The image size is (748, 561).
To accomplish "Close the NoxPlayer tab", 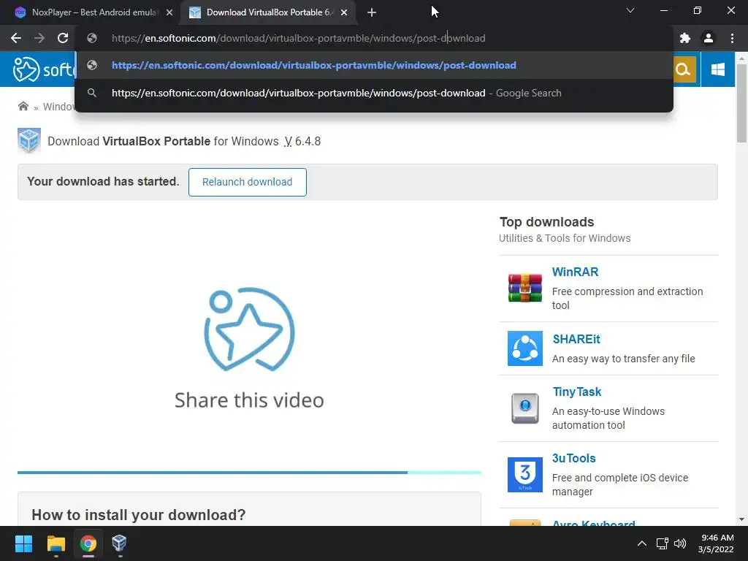I will (169, 12).
